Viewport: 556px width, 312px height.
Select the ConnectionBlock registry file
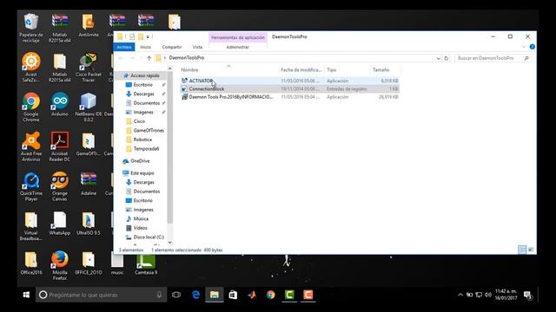289,88
